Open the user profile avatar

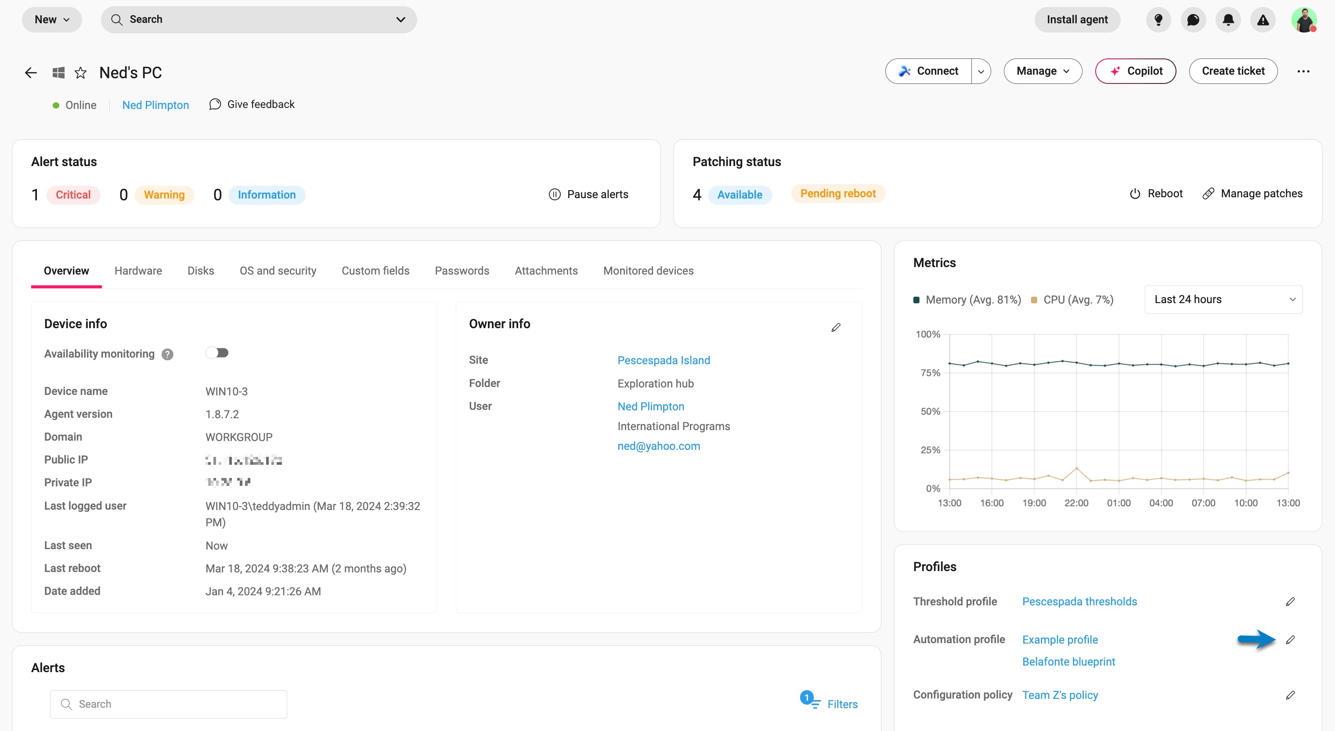[x=1304, y=20]
